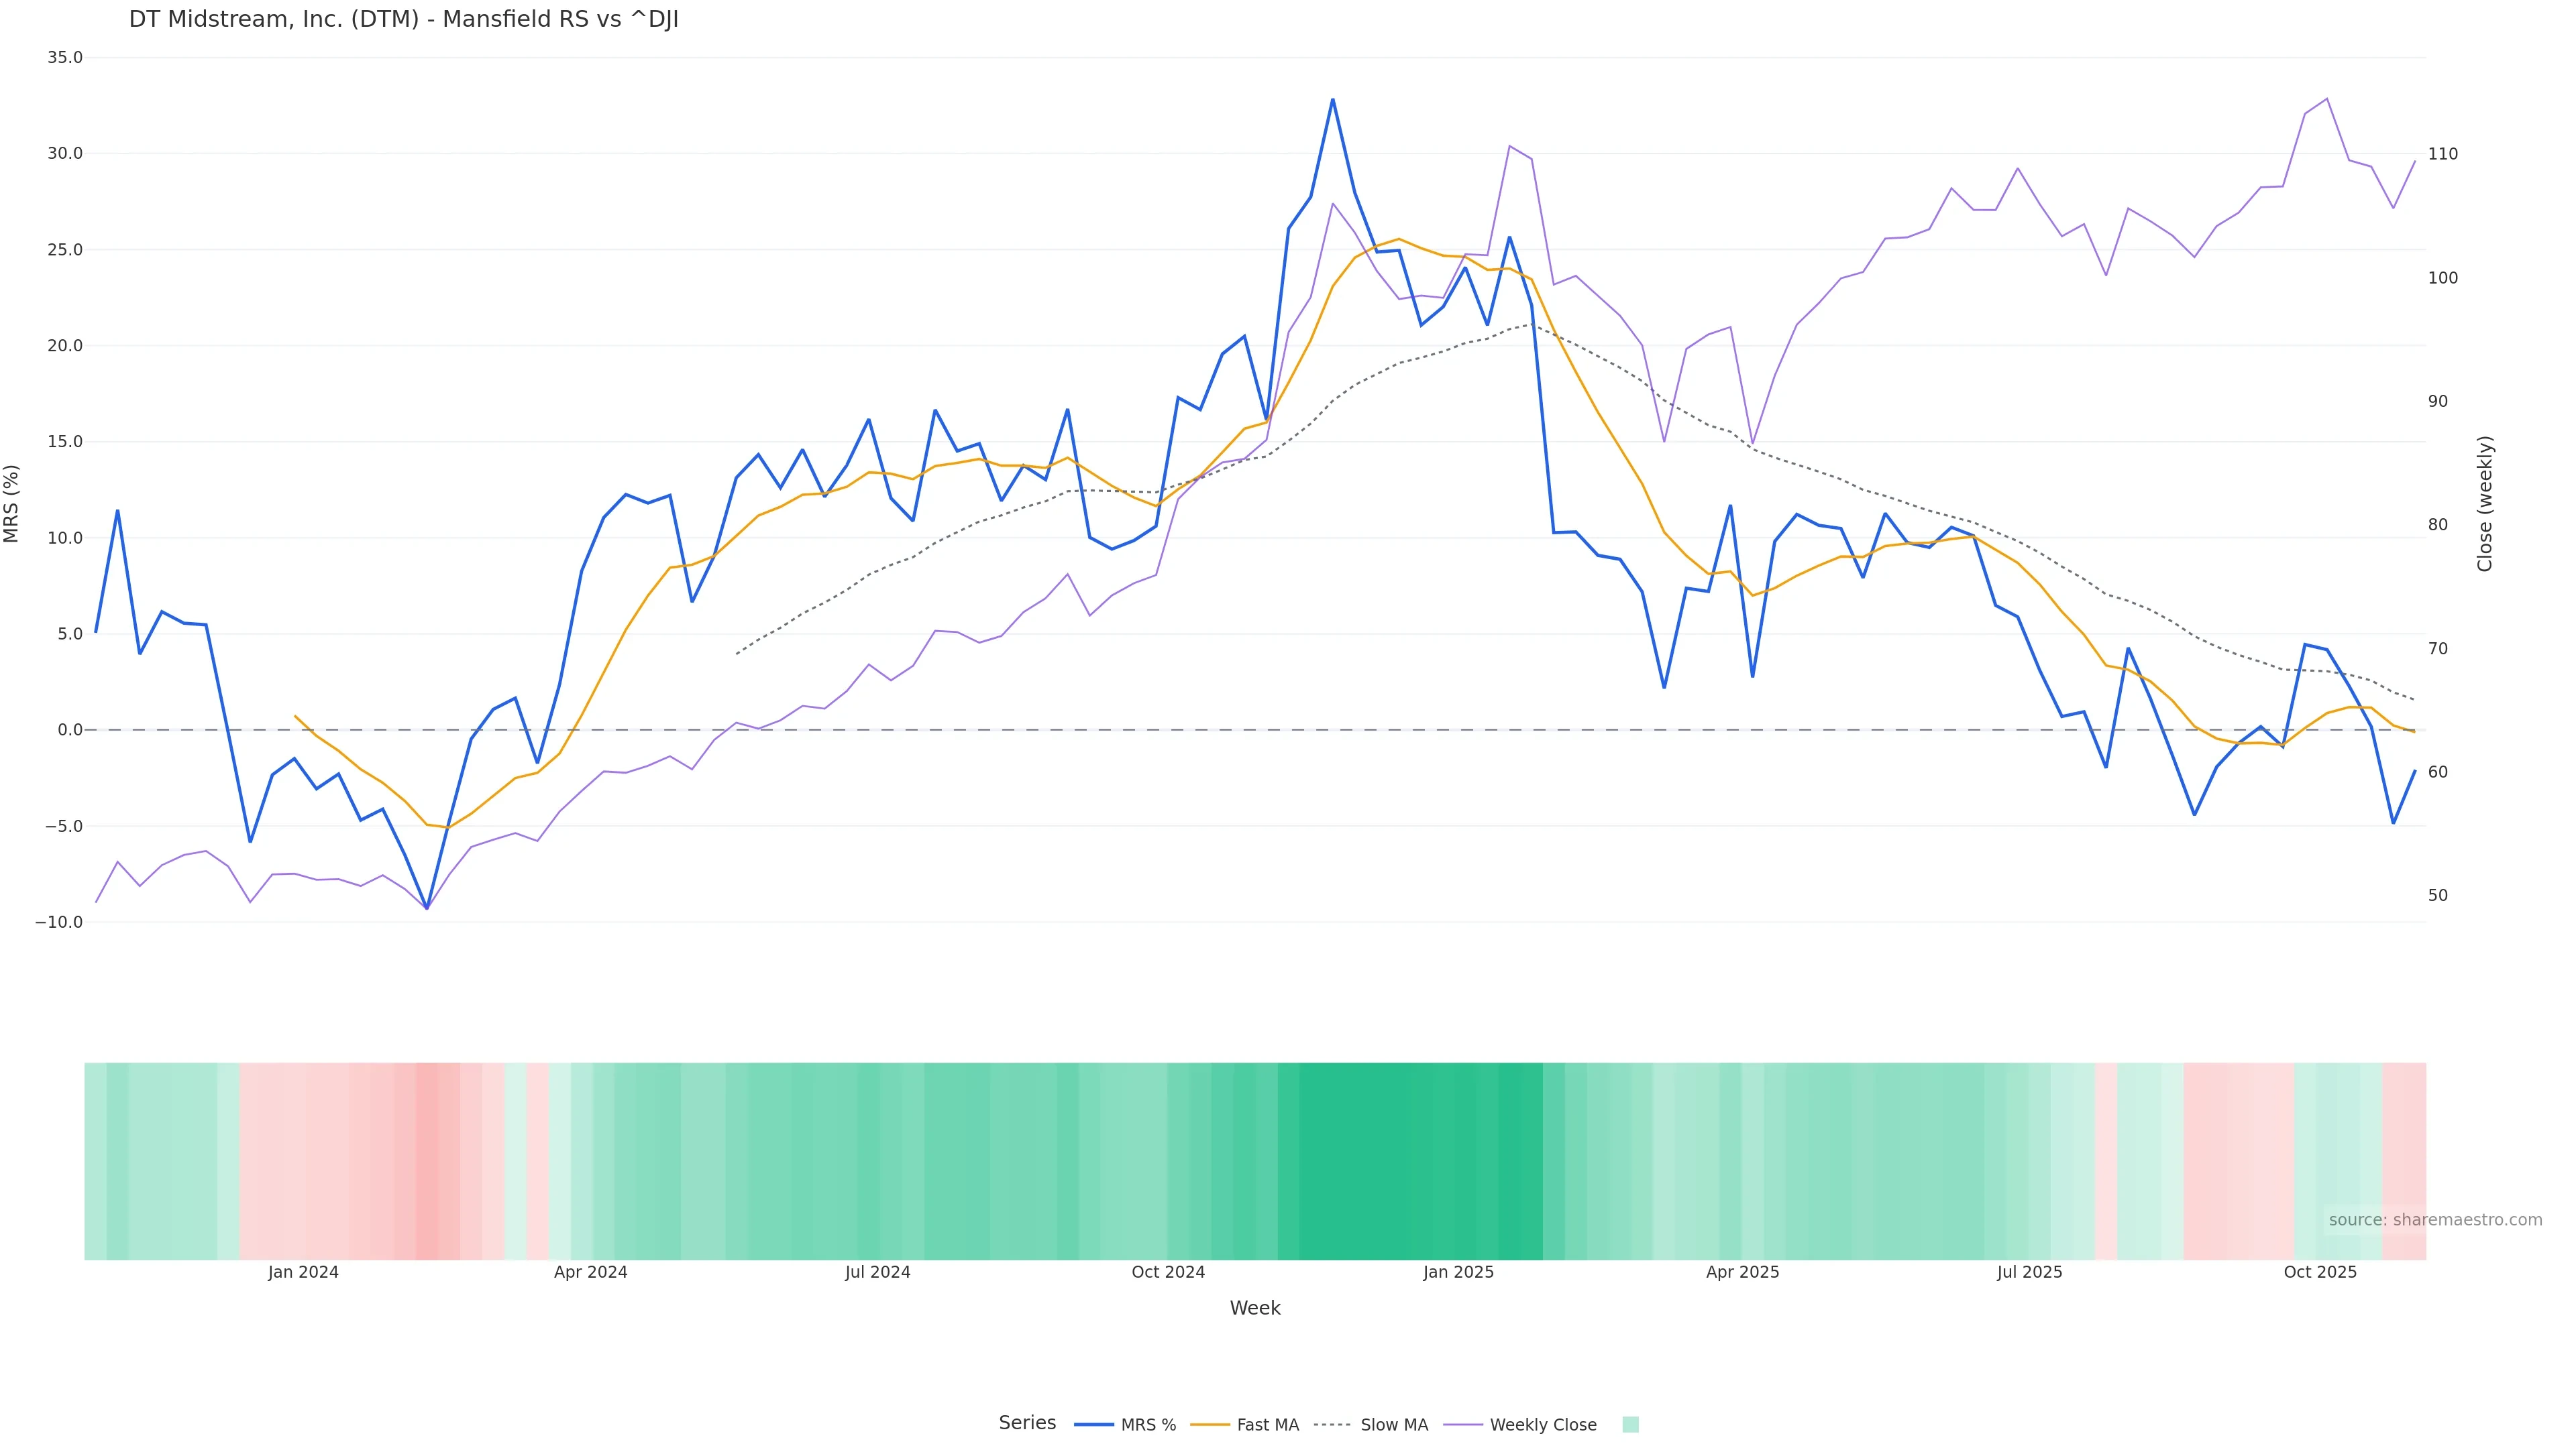Click the "Series" legend title
Viewport: 2576px width, 1448px height.
[x=1027, y=1422]
